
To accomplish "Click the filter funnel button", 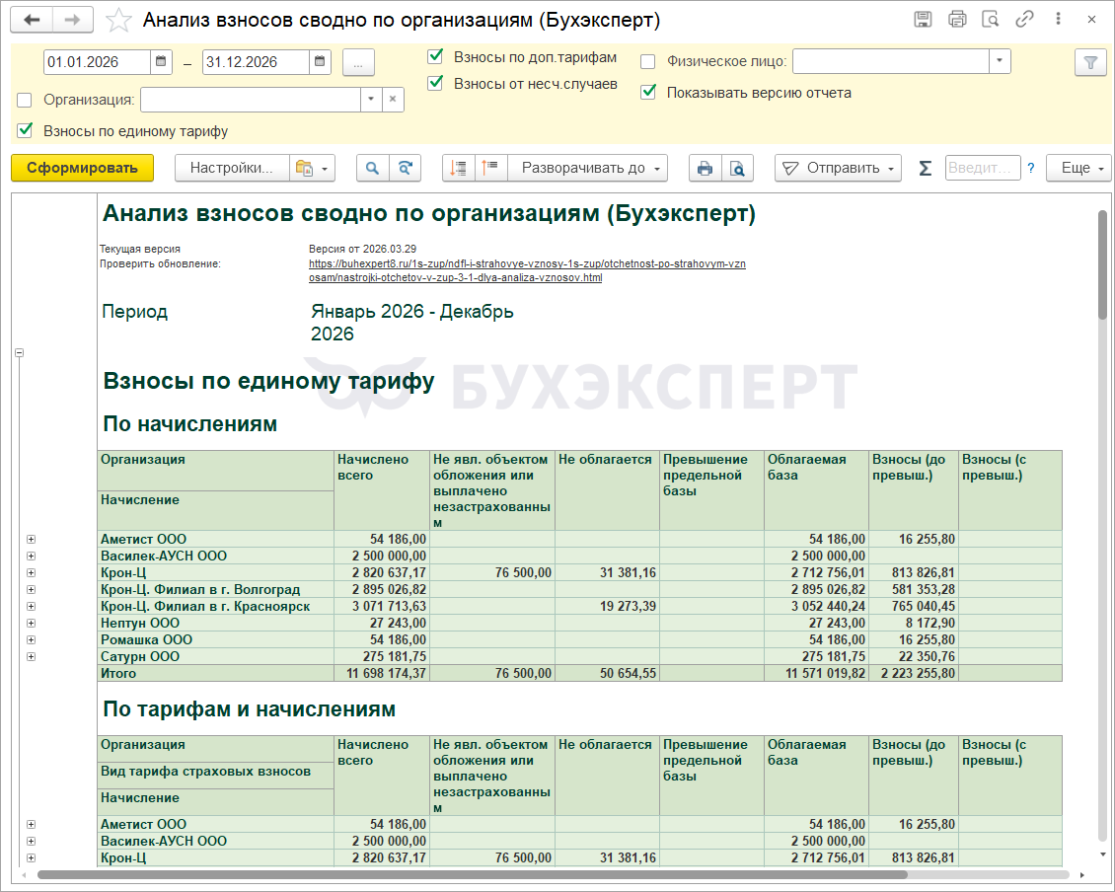I will tap(1090, 62).
